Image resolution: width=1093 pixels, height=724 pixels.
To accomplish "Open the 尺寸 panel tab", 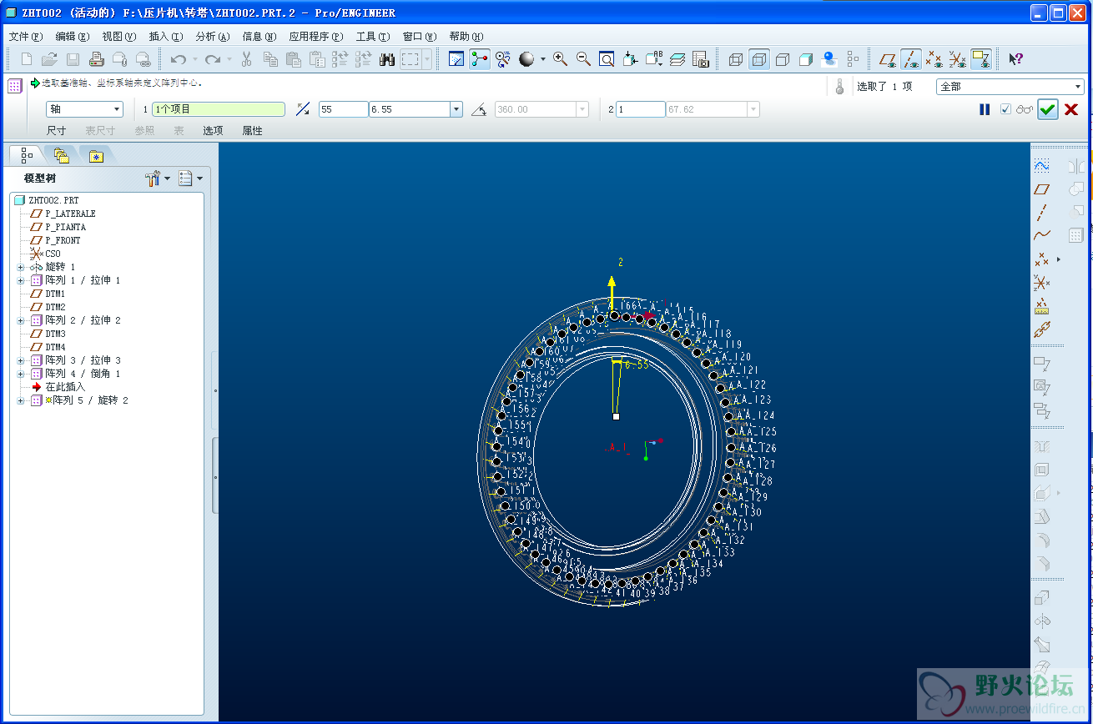I will (x=56, y=131).
